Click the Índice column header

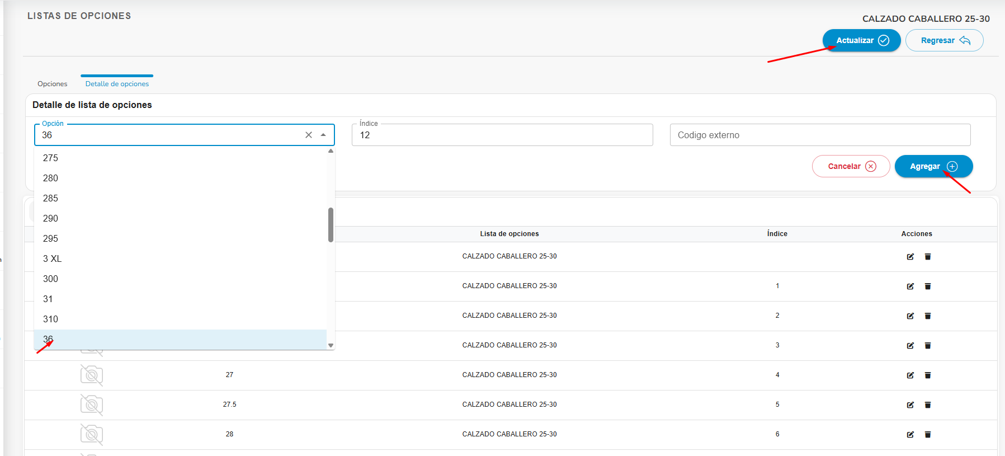tap(777, 234)
